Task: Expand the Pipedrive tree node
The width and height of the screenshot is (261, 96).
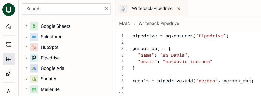Action: click(26, 58)
